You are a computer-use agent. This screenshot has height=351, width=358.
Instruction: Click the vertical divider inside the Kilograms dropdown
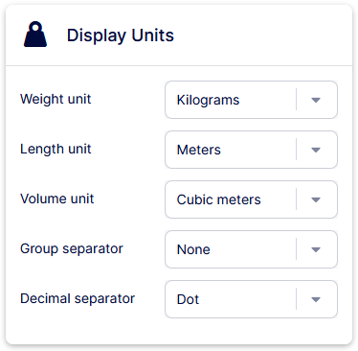pos(296,100)
